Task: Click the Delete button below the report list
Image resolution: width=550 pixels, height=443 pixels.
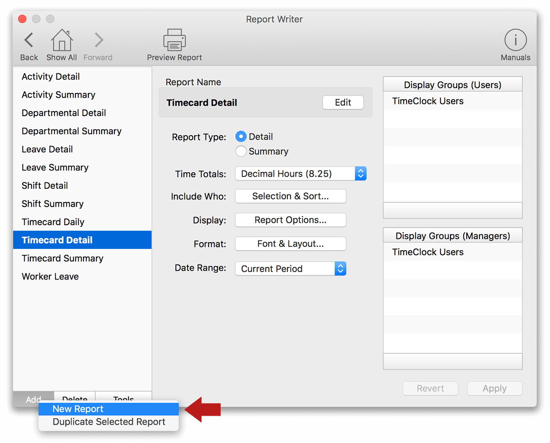Action: pos(74,399)
